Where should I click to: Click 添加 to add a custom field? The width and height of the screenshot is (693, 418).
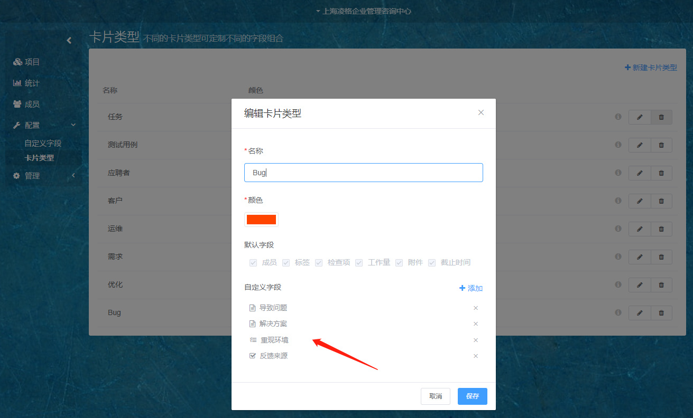tap(470, 288)
